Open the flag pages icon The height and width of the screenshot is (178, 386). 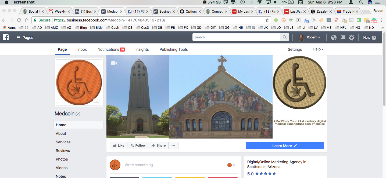coord(343,38)
